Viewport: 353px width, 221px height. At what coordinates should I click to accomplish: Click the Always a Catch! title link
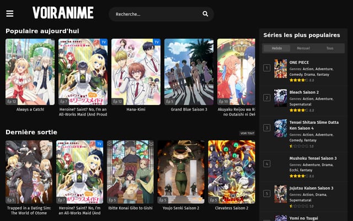pos(30,109)
